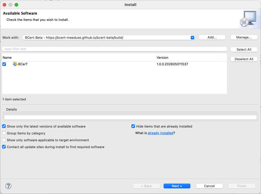Image resolution: width=261 pixels, height=194 pixels.
Task: Click the Name column header
Action: (79, 58)
